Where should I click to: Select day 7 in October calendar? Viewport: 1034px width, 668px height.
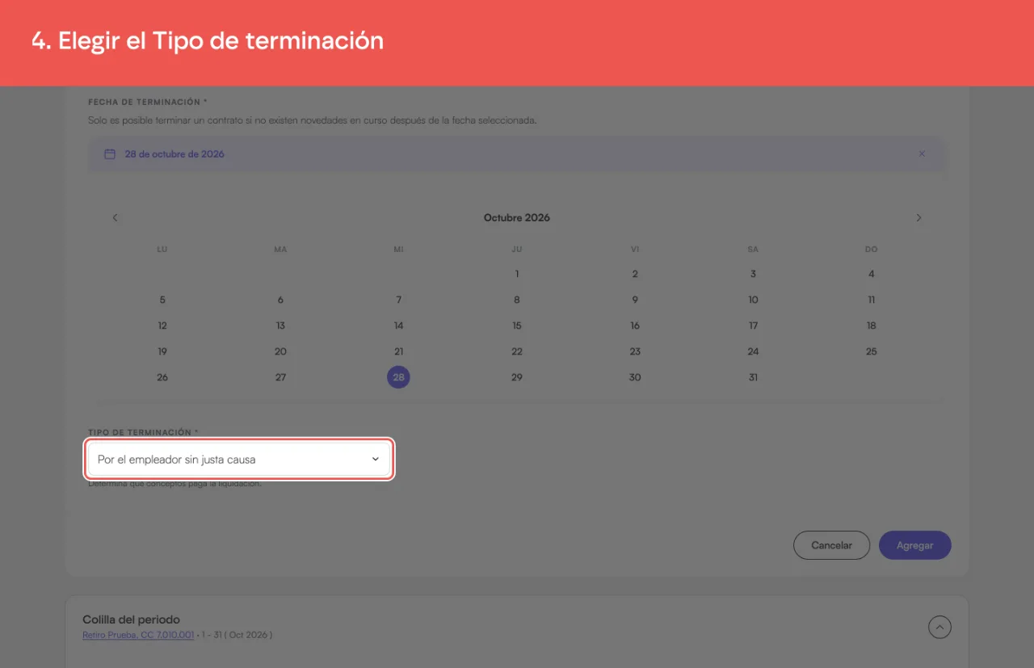(x=398, y=300)
